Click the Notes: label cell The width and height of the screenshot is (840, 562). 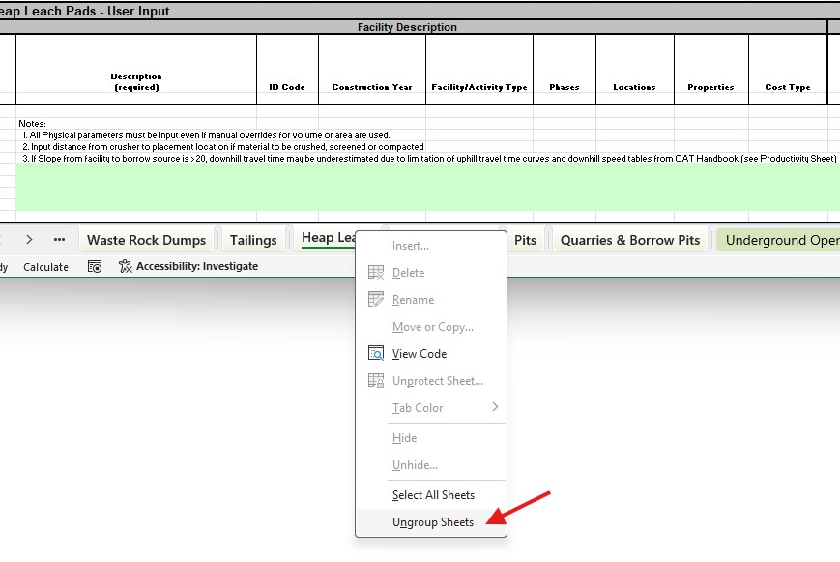[x=32, y=124]
